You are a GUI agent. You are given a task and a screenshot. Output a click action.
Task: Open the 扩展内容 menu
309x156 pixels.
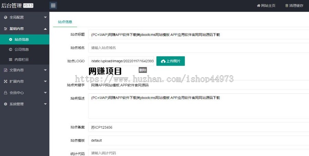(25, 81)
